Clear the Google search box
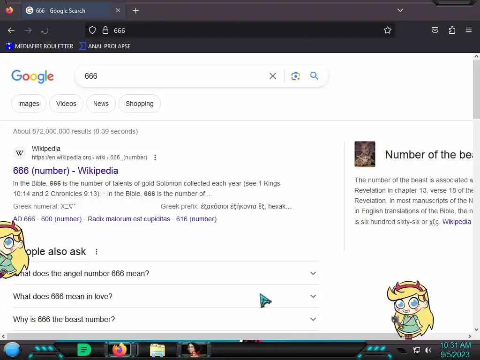Image resolution: width=480 pixels, height=360 pixels. click(x=272, y=76)
